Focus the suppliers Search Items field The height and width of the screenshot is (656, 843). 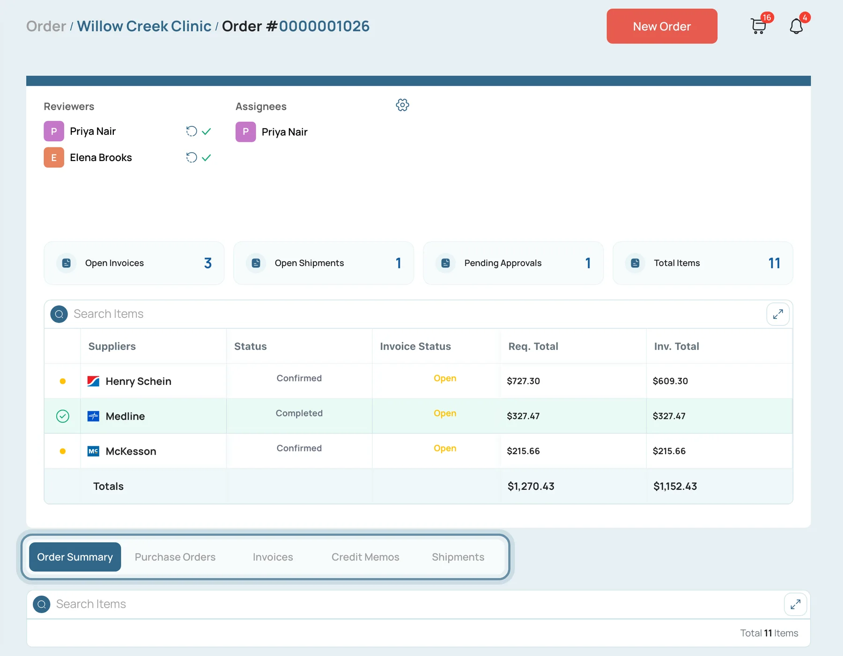tap(417, 314)
